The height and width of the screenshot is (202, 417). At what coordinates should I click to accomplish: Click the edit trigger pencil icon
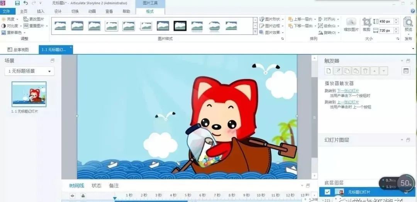point(338,71)
